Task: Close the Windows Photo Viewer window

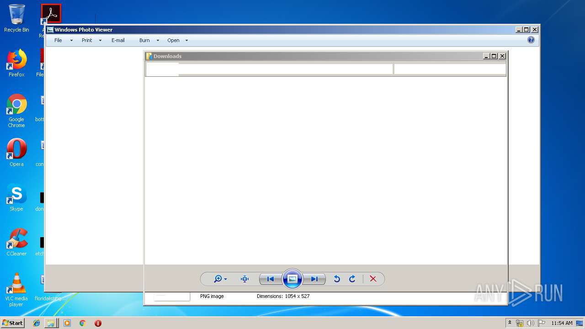Action: pos(535,30)
